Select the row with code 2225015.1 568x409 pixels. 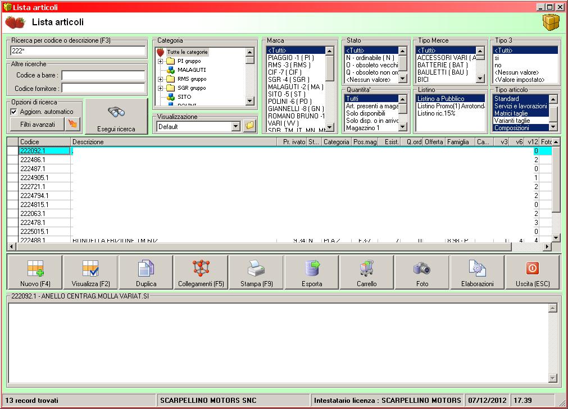pos(279,232)
